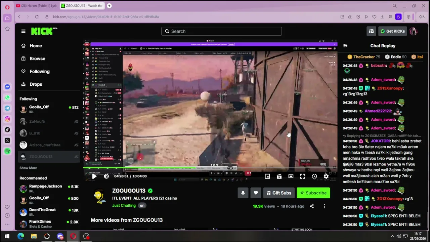The width and height of the screenshot is (430, 242).
Task: Open Opera search tabs magnifier
Action: [x=395, y=6]
